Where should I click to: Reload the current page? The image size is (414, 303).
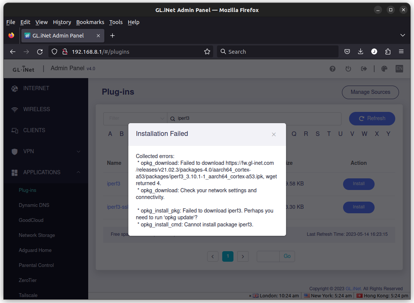[40, 52]
